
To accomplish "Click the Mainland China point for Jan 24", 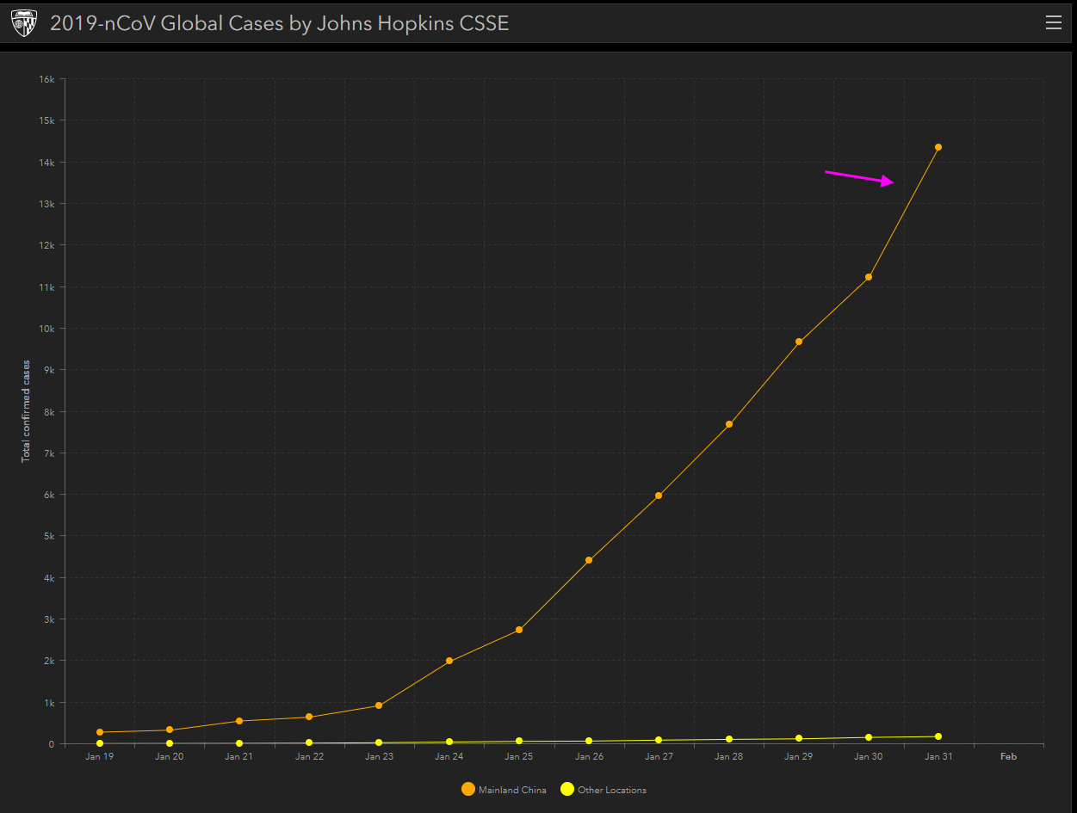I will (x=449, y=661).
